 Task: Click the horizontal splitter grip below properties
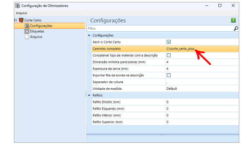point(163,135)
